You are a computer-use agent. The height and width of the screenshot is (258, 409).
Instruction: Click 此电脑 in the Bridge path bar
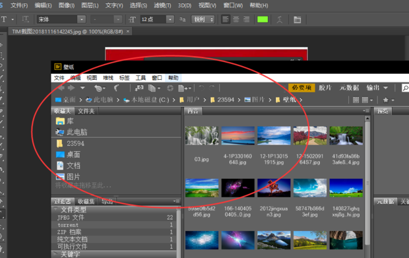[x=100, y=100]
